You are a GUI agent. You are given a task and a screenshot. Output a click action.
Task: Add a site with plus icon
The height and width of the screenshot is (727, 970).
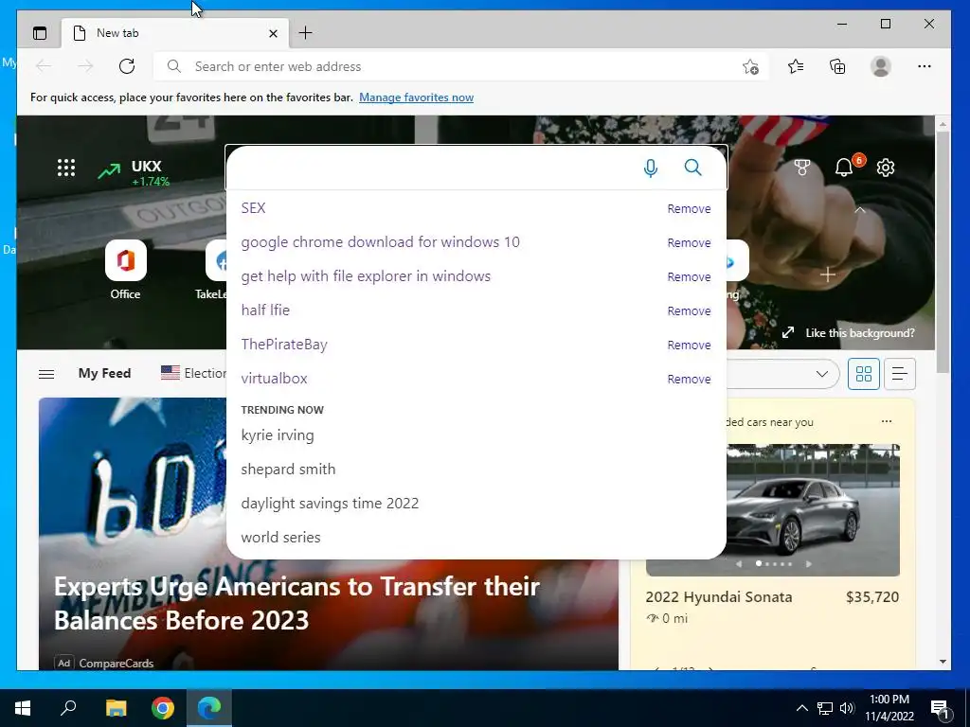coord(828,275)
